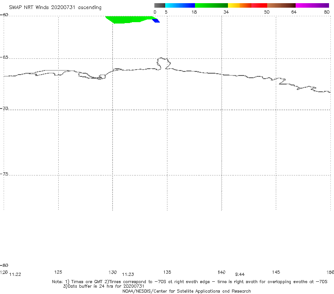Click the latitude label "-80" on the left axis
Image resolution: width=334 pixels, height=294 pixels.
coord(4,265)
